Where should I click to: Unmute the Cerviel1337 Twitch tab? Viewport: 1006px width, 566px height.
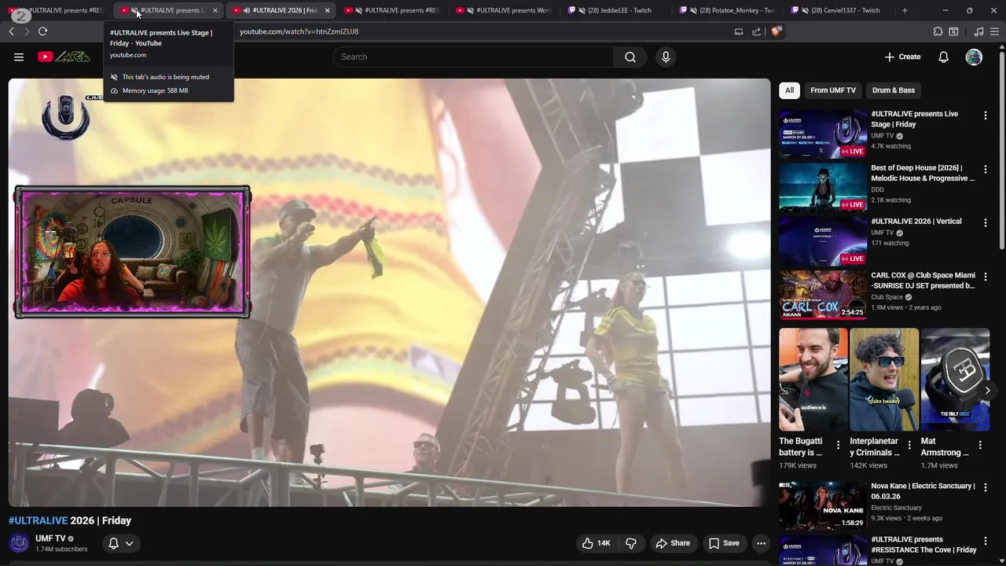coord(805,10)
